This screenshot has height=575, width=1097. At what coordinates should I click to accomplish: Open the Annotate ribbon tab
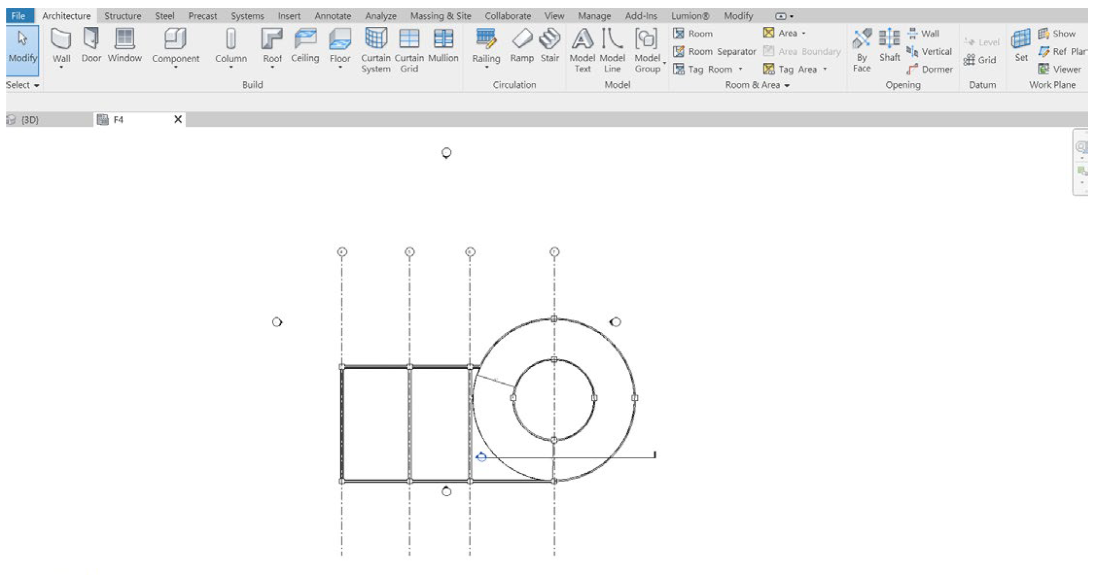tap(333, 16)
